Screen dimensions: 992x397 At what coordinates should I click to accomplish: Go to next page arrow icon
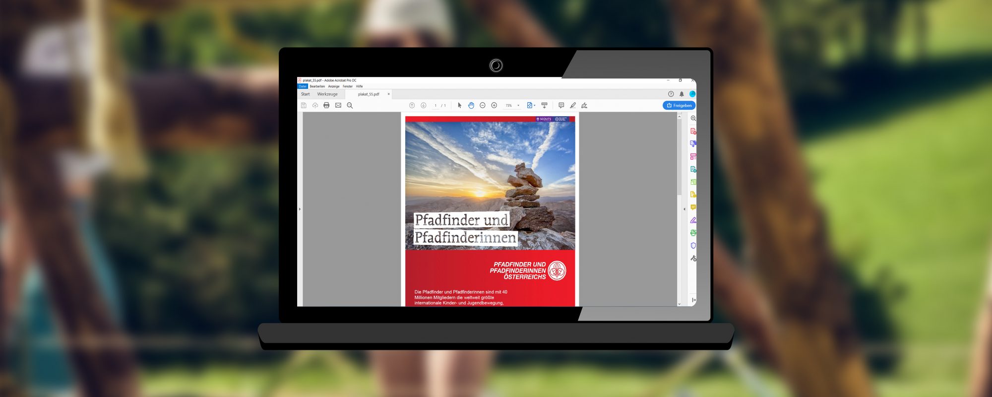424,105
